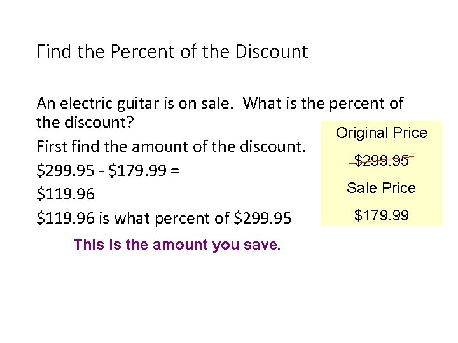Click the slide title Find the Percent of the Discount
This screenshot has width=458, height=343.
(172, 51)
